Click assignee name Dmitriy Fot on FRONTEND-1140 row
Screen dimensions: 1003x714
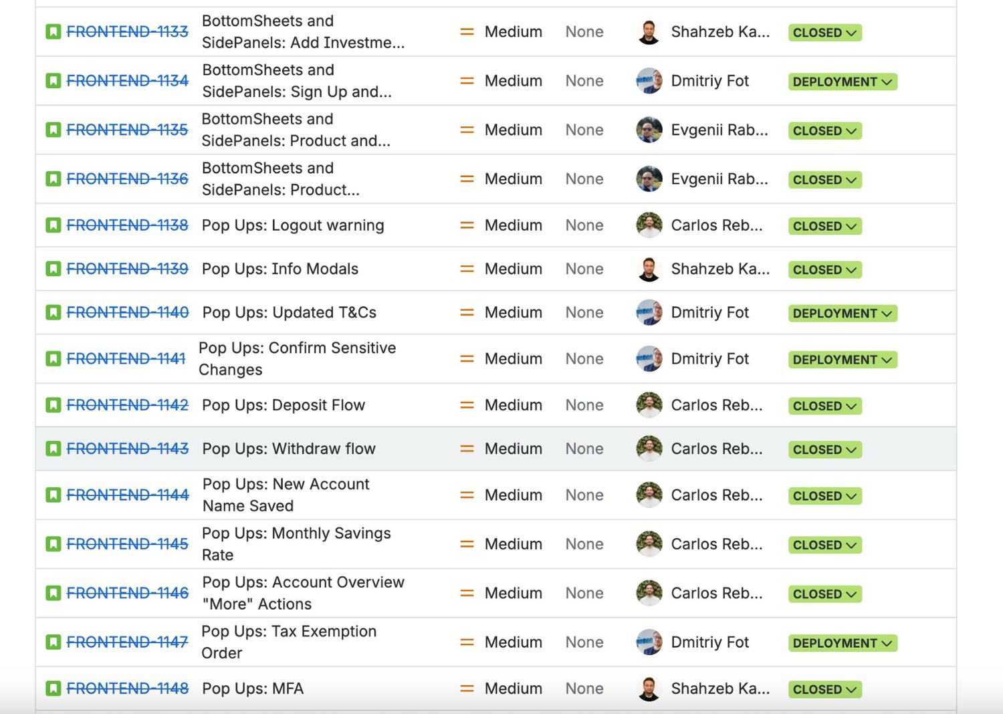point(710,312)
